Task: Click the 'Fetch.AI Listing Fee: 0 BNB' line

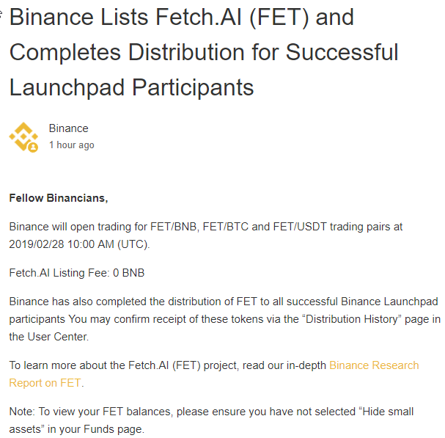Action: (x=77, y=273)
